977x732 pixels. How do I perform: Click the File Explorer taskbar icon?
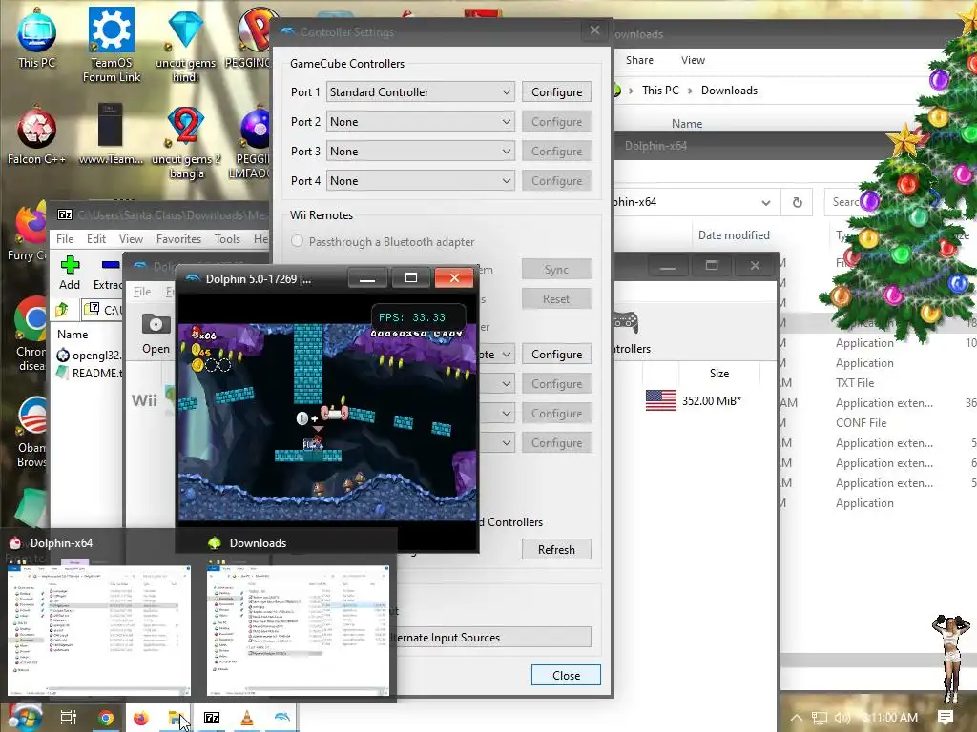click(177, 718)
